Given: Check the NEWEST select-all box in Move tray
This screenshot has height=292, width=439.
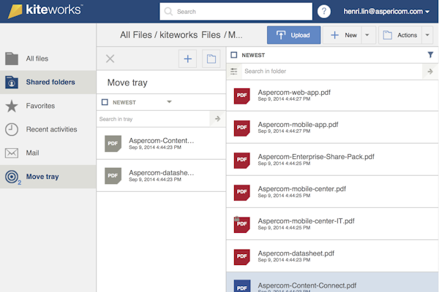Looking at the screenshot, I should pos(105,102).
